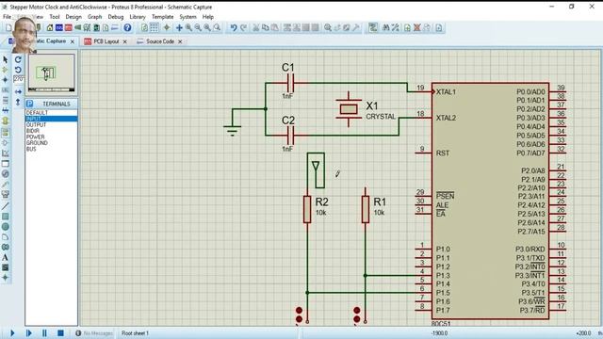Flip horizontally using X-mirror arrow icon

pos(18,92)
